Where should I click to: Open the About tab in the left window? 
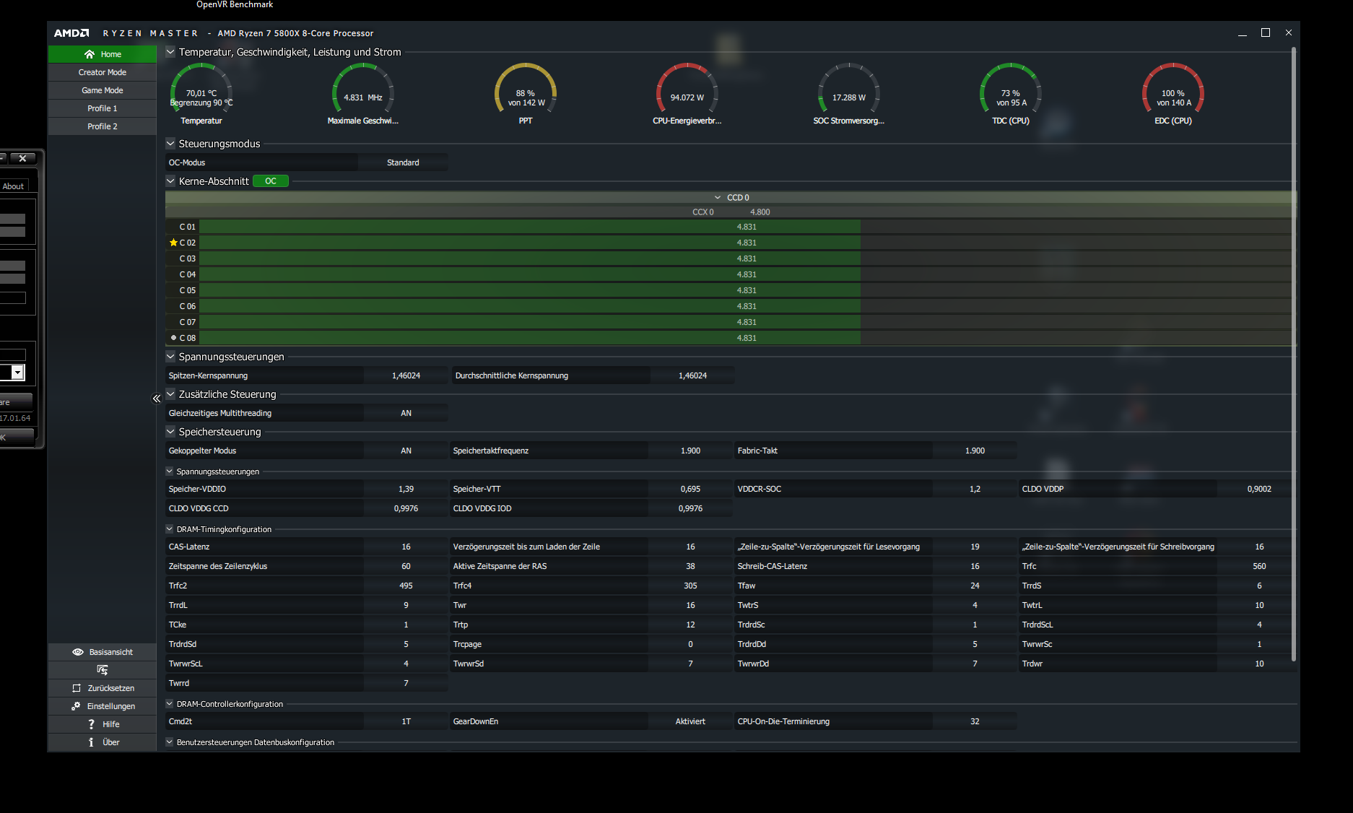point(13,186)
